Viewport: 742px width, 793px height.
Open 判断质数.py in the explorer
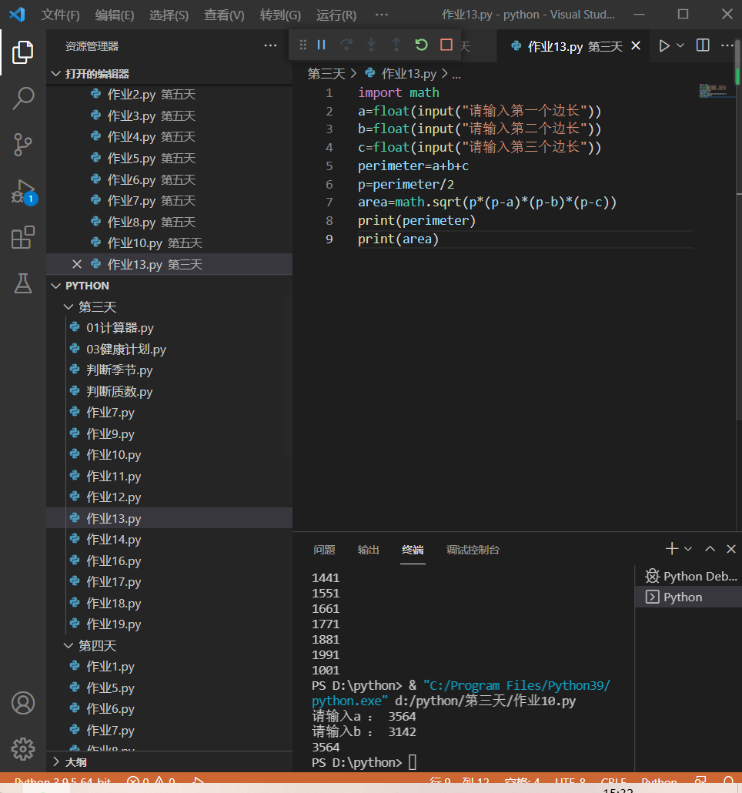119,392
